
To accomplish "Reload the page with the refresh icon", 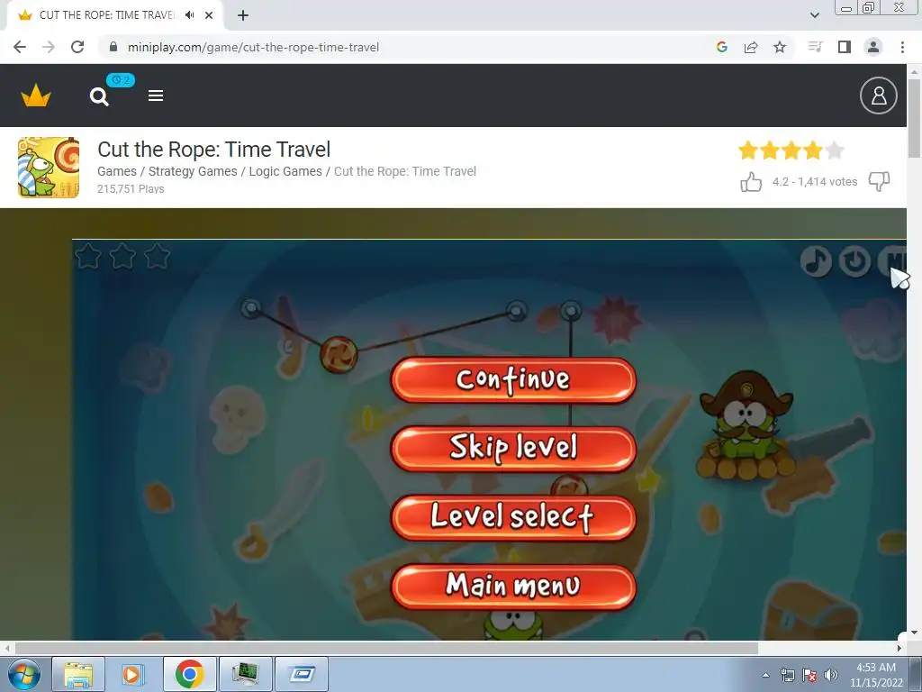I will click(77, 47).
